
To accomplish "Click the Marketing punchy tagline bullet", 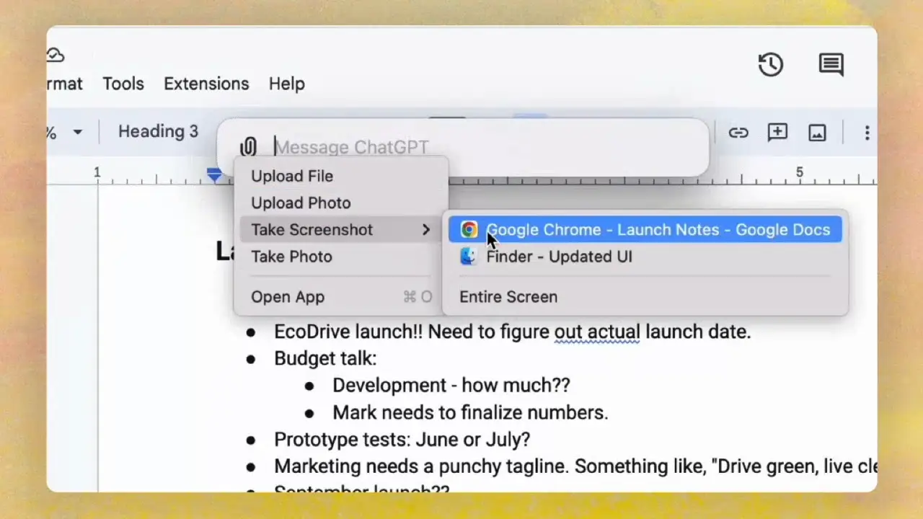I will pos(575,466).
